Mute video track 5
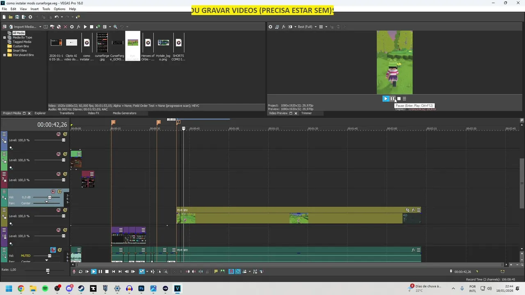Screen dimensions: 525x295 pos(58,134)
